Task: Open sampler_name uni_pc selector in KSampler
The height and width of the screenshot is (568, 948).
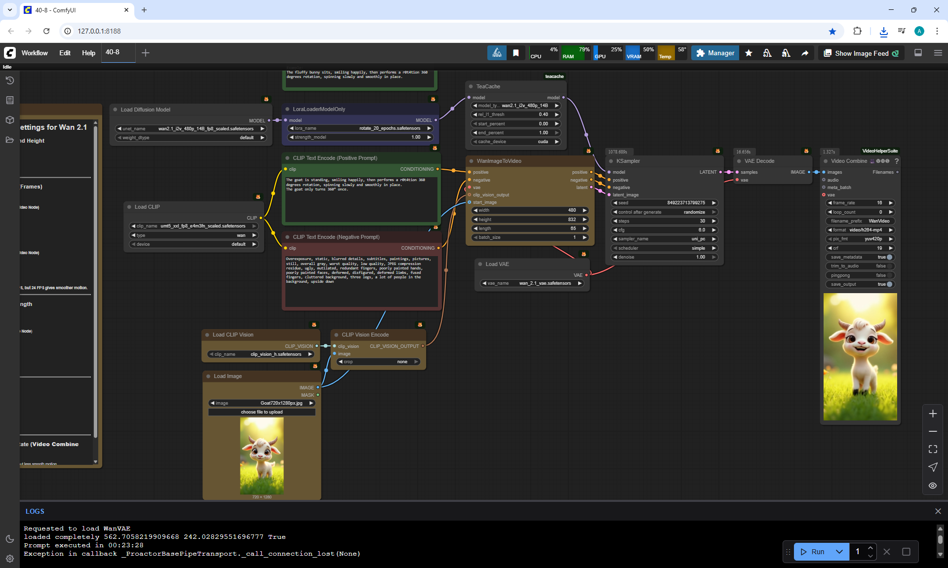Action: [664, 239]
